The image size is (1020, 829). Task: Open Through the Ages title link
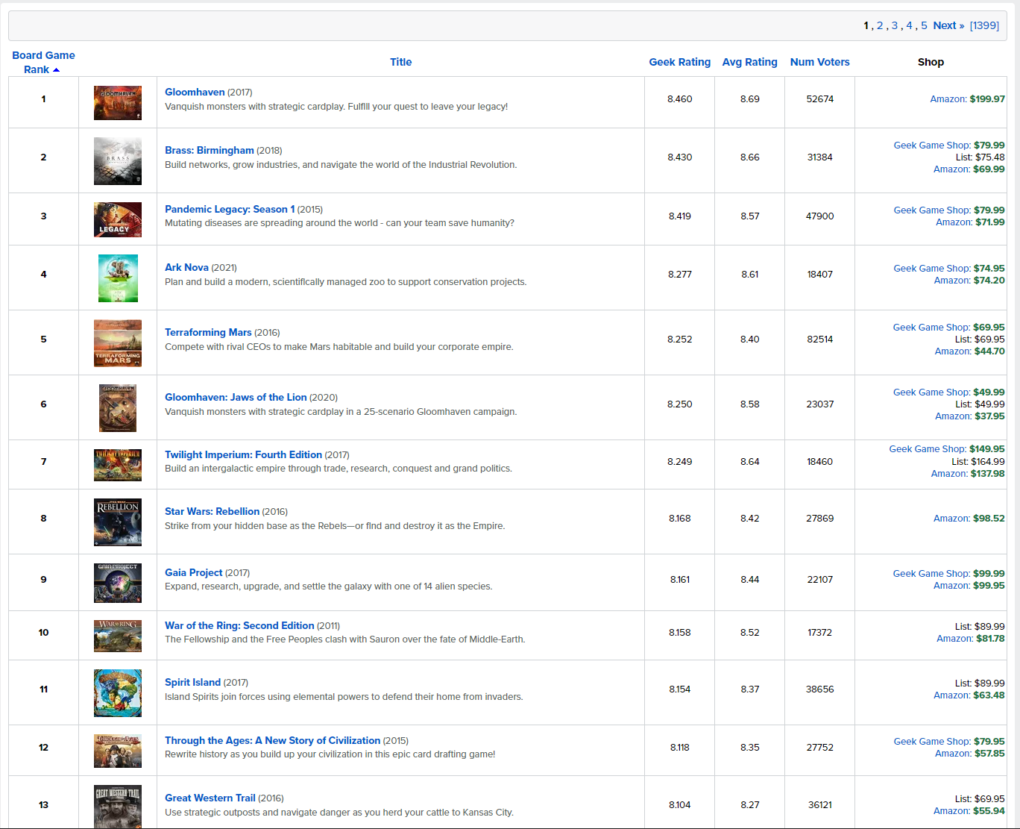tap(273, 740)
